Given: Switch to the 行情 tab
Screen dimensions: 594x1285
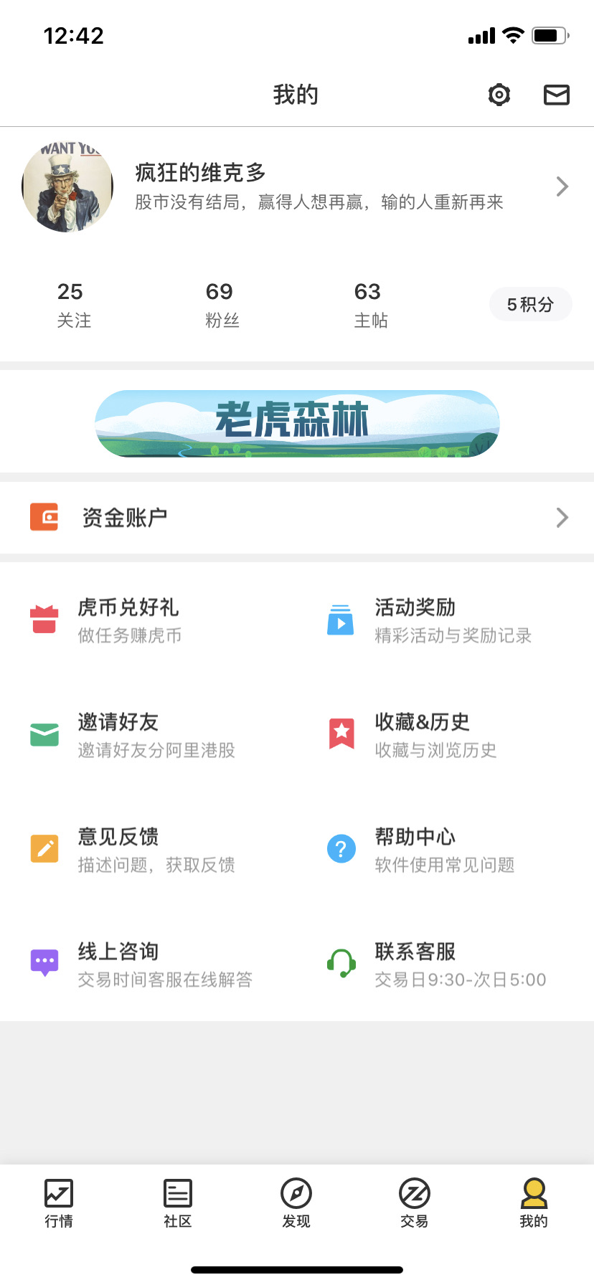Looking at the screenshot, I should [59, 1204].
